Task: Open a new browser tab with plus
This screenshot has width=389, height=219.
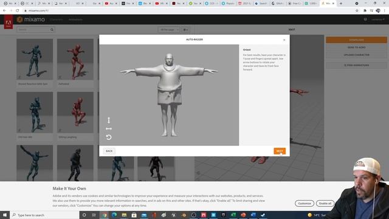Action: [341, 4]
